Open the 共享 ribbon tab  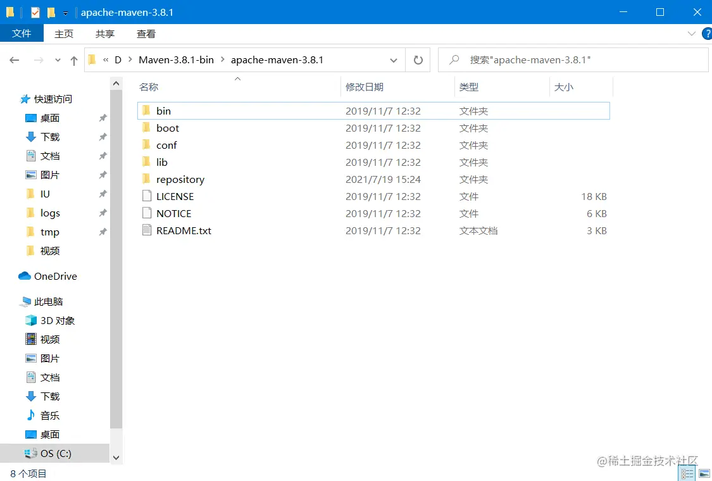click(105, 34)
